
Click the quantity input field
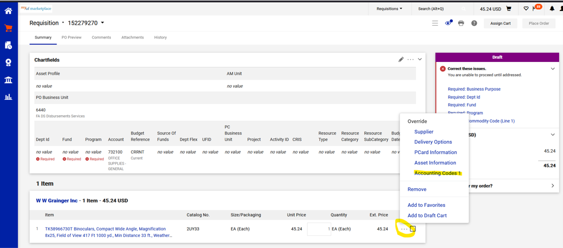point(319,229)
